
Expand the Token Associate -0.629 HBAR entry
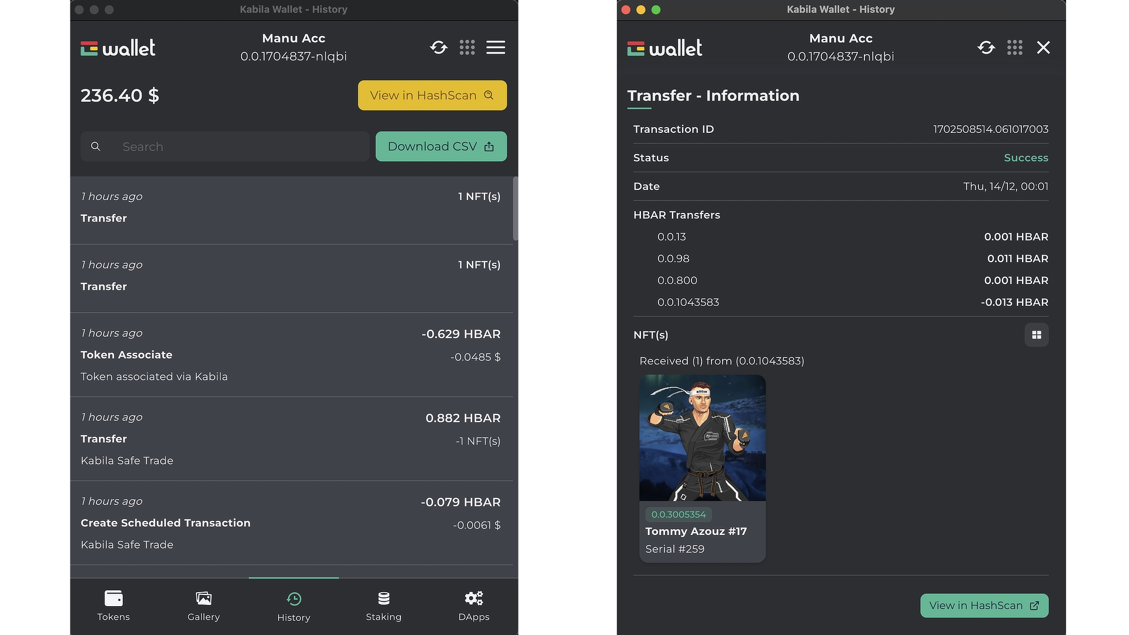point(291,355)
